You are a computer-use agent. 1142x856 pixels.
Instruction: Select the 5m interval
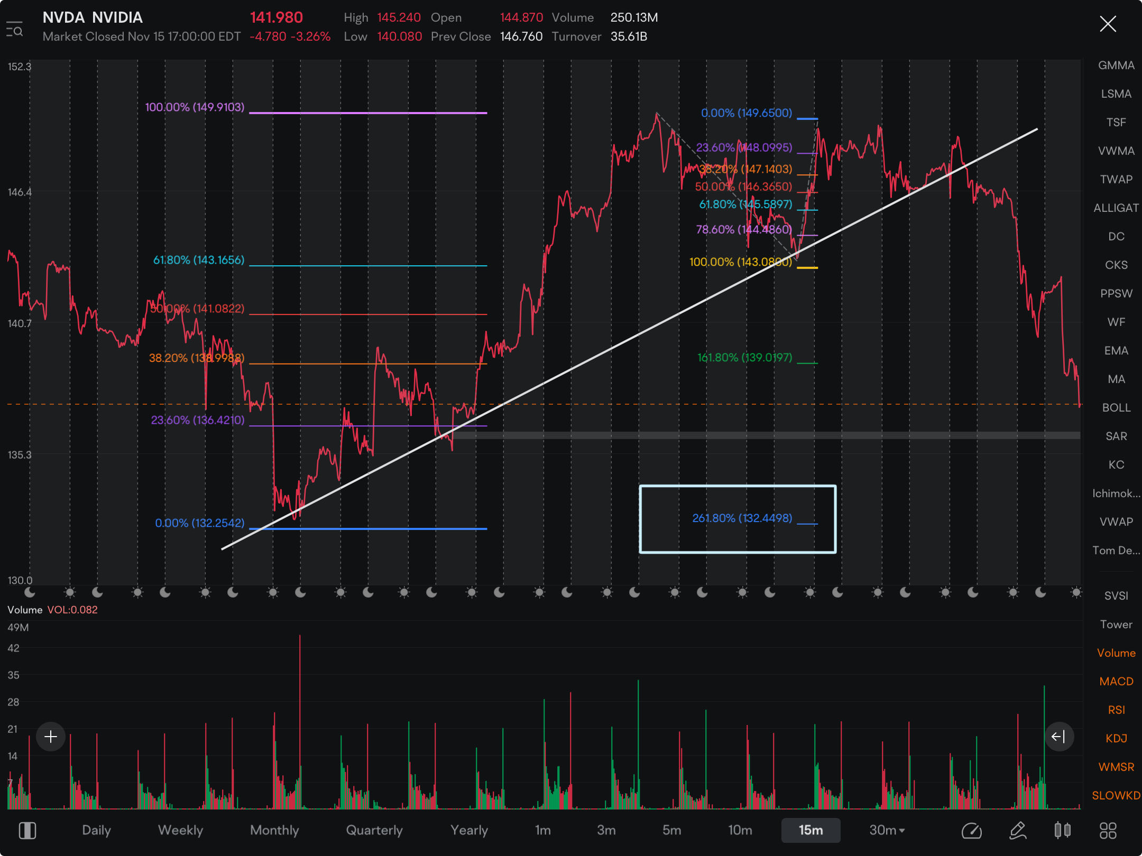pos(672,830)
